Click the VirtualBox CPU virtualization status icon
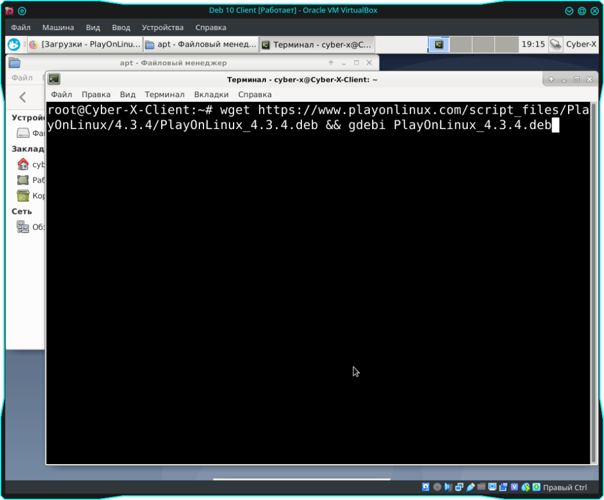The height and width of the screenshot is (500, 604). coord(514,487)
